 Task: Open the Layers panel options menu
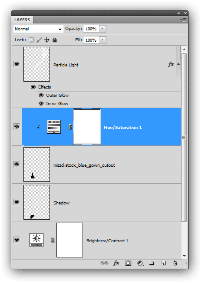coord(184,20)
